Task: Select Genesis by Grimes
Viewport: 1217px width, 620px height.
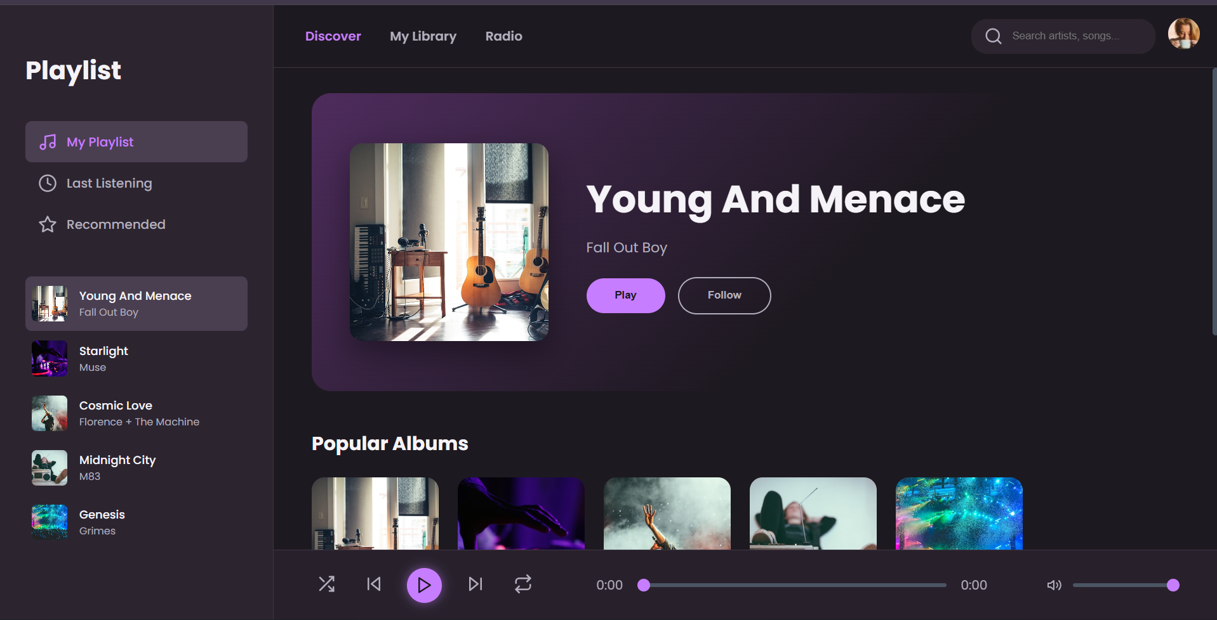Action: (136, 522)
